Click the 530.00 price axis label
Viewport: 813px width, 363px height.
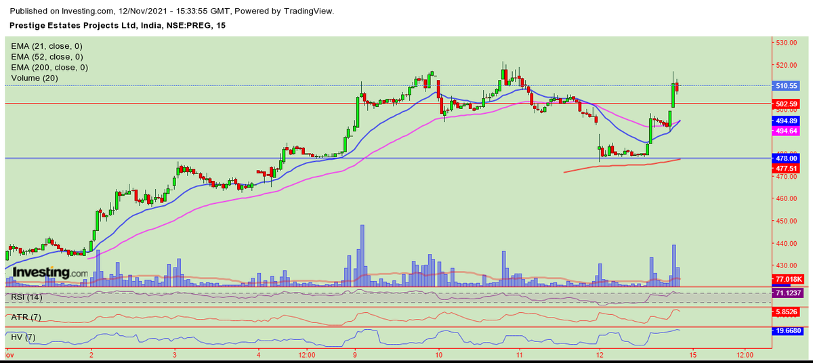(x=786, y=43)
